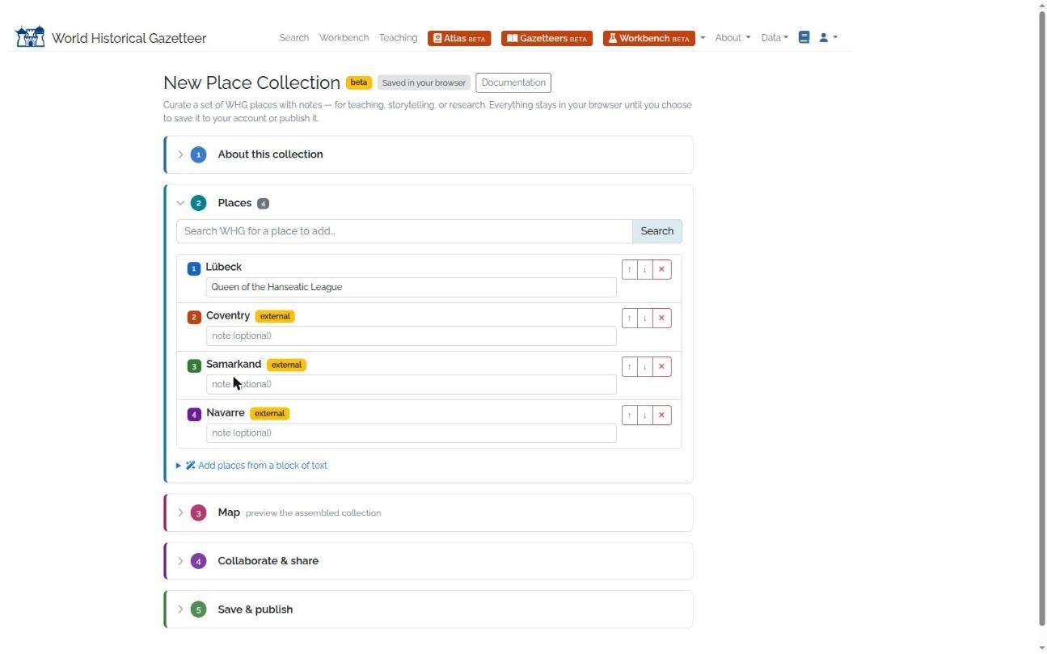The height and width of the screenshot is (654, 1047).
Task: Click the Documentation button
Action: (x=513, y=82)
